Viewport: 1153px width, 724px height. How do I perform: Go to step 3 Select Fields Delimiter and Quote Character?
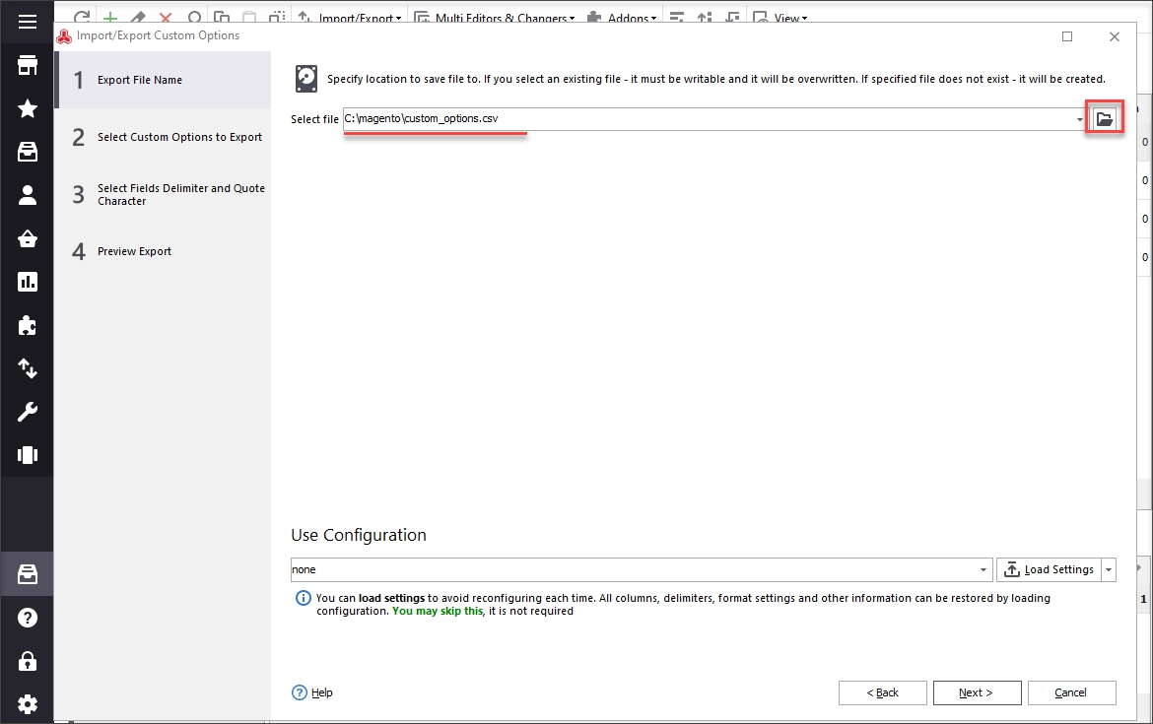coord(164,195)
